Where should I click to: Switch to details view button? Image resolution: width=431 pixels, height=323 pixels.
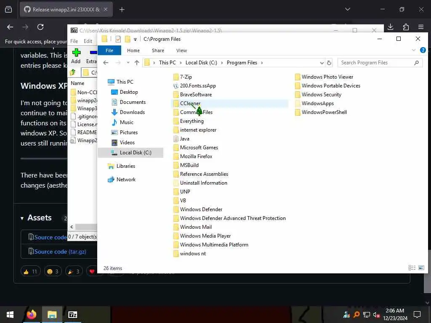(412, 267)
